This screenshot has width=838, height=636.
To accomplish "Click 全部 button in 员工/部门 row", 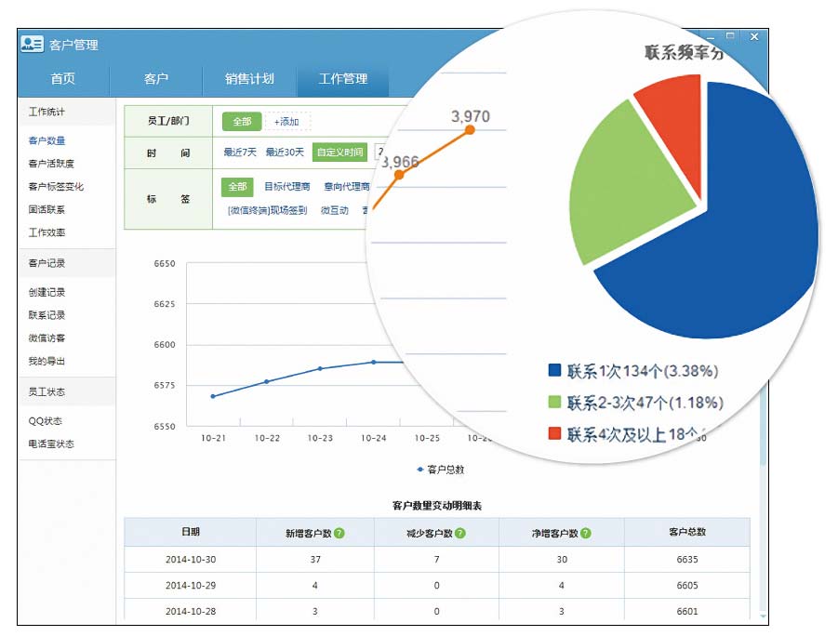I will 242,122.
